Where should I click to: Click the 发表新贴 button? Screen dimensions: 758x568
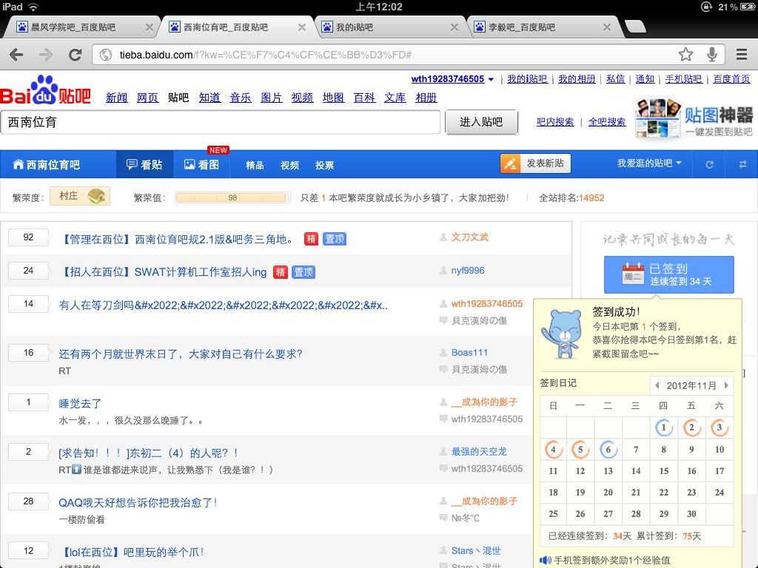(536, 163)
